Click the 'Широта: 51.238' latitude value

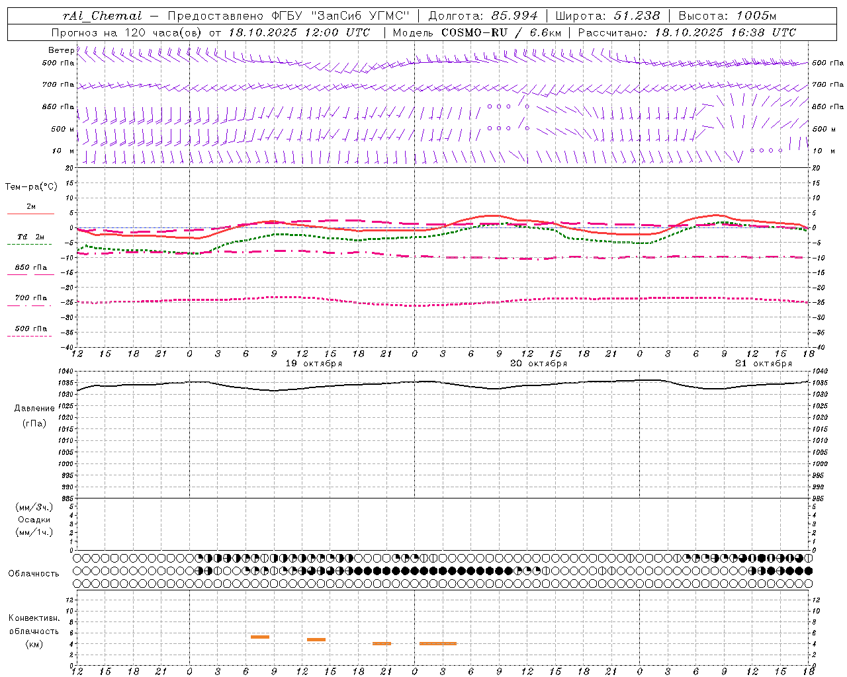click(x=607, y=16)
